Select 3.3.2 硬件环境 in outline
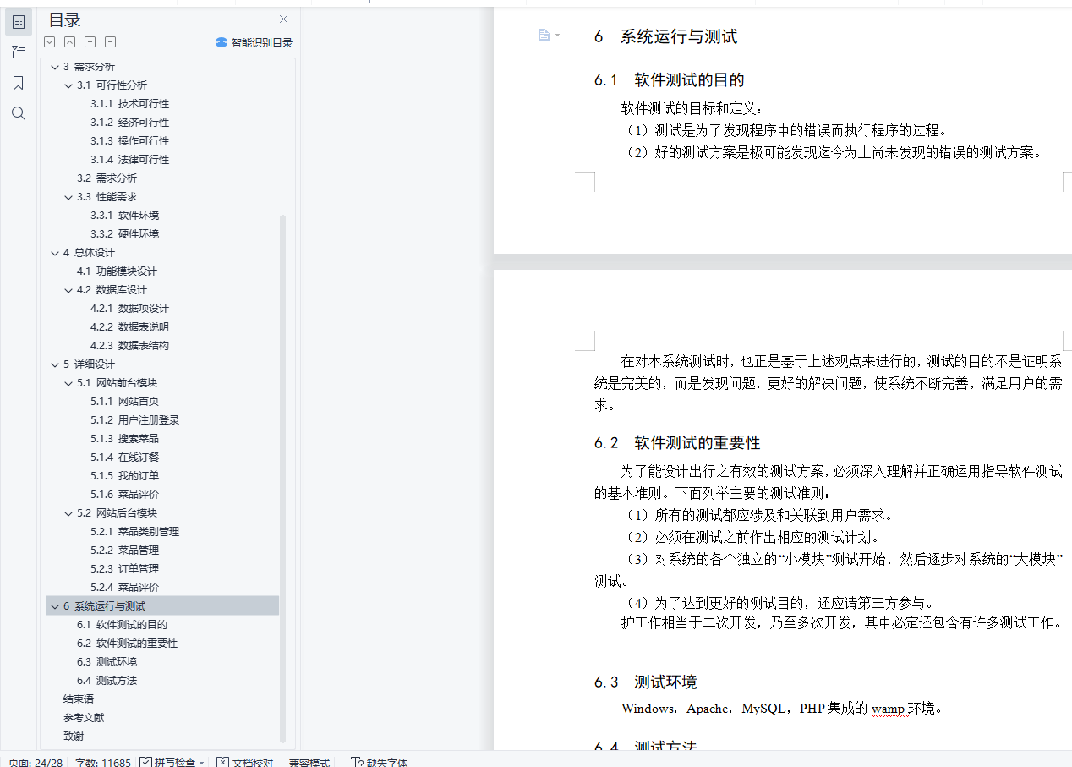Screen dimensions: 1072x767 coord(124,234)
